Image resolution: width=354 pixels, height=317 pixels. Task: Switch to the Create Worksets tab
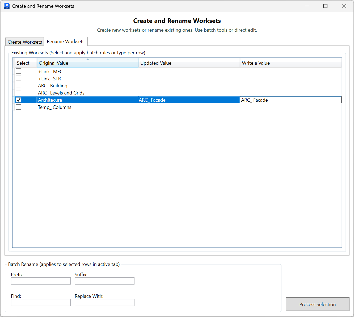click(x=24, y=42)
